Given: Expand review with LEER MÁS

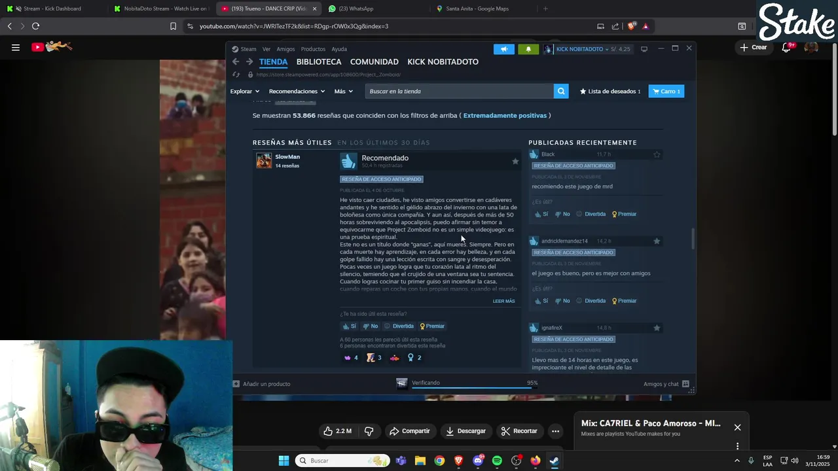Looking at the screenshot, I should 503,301.
